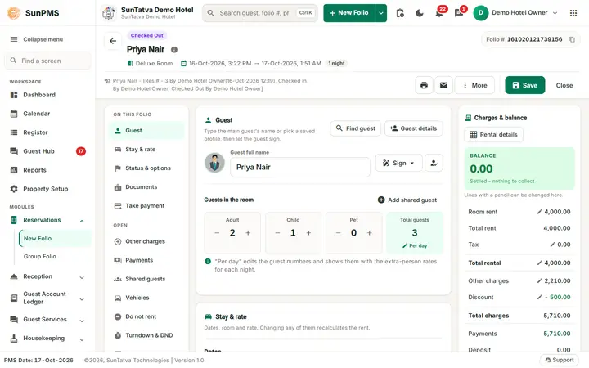Expand the Housekeeping module
589x368 pixels.
pyautogui.click(x=82, y=339)
